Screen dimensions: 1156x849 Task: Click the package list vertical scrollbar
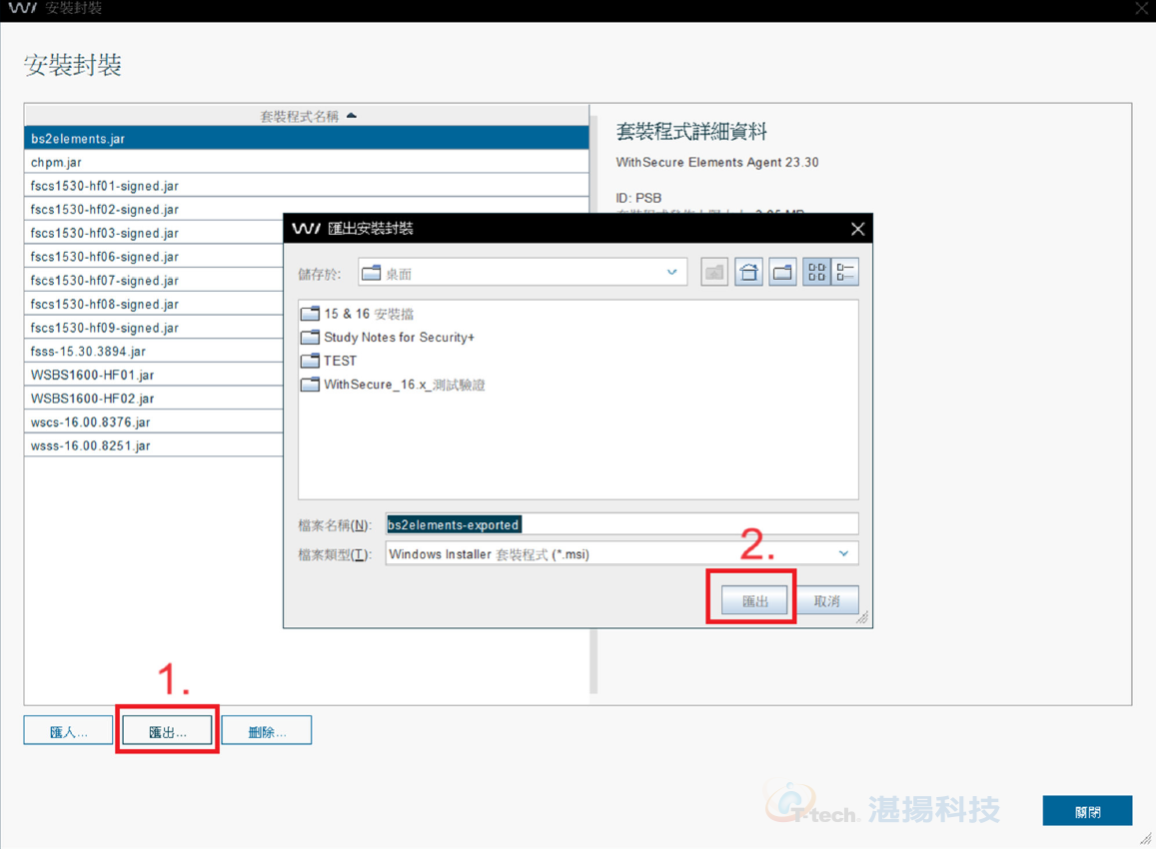593,661
